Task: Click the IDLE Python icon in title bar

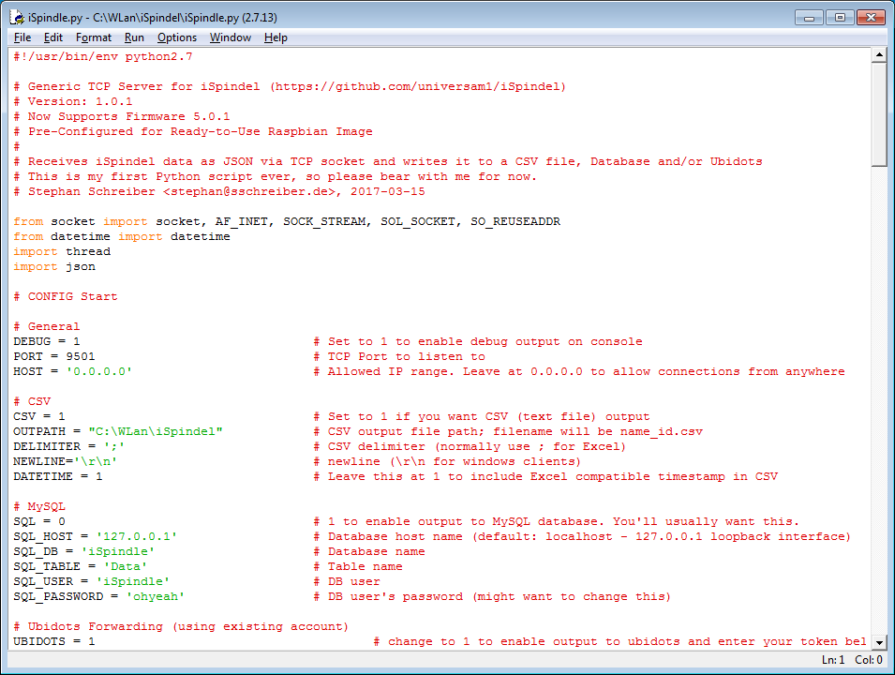Action: (x=17, y=17)
